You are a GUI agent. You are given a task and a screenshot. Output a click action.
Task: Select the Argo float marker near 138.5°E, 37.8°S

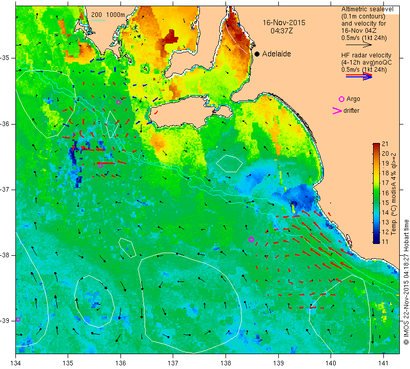251,239
